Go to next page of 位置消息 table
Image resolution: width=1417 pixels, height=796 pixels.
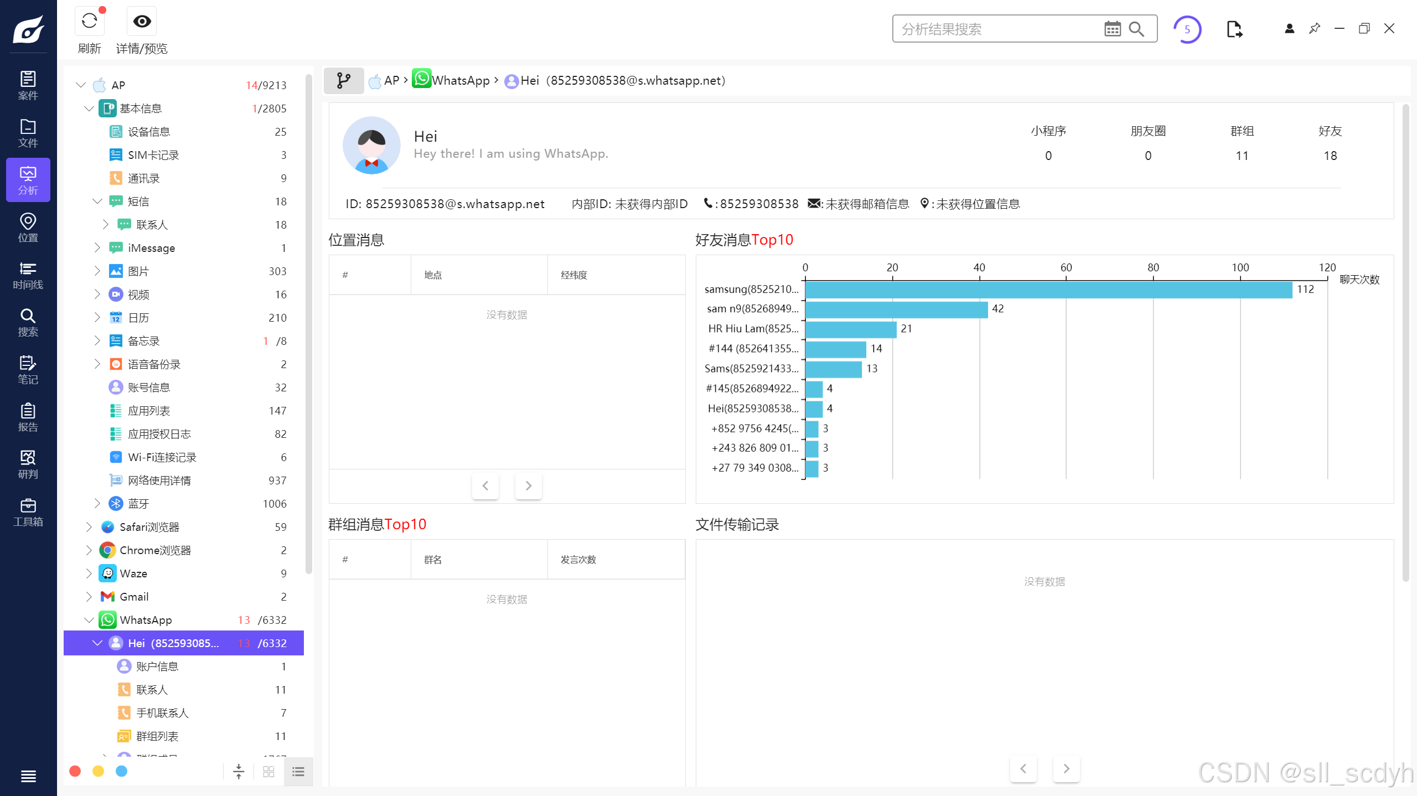[x=528, y=485]
